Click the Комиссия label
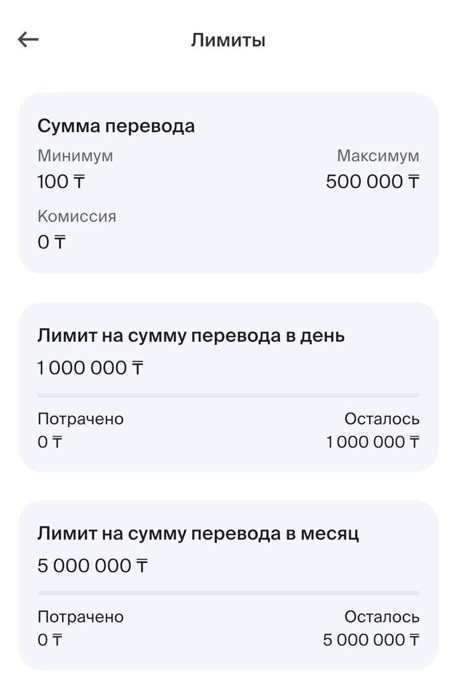 [x=77, y=216]
